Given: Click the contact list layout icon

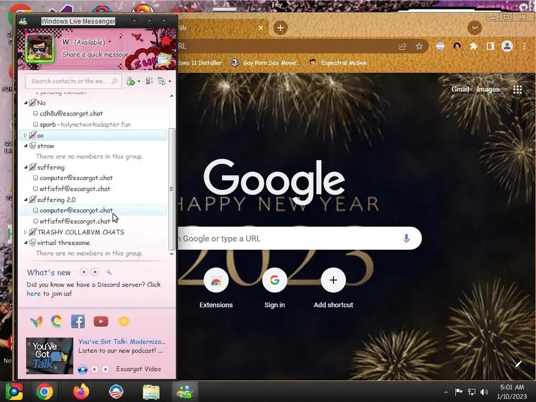Looking at the screenshot, I should [149, 81].
